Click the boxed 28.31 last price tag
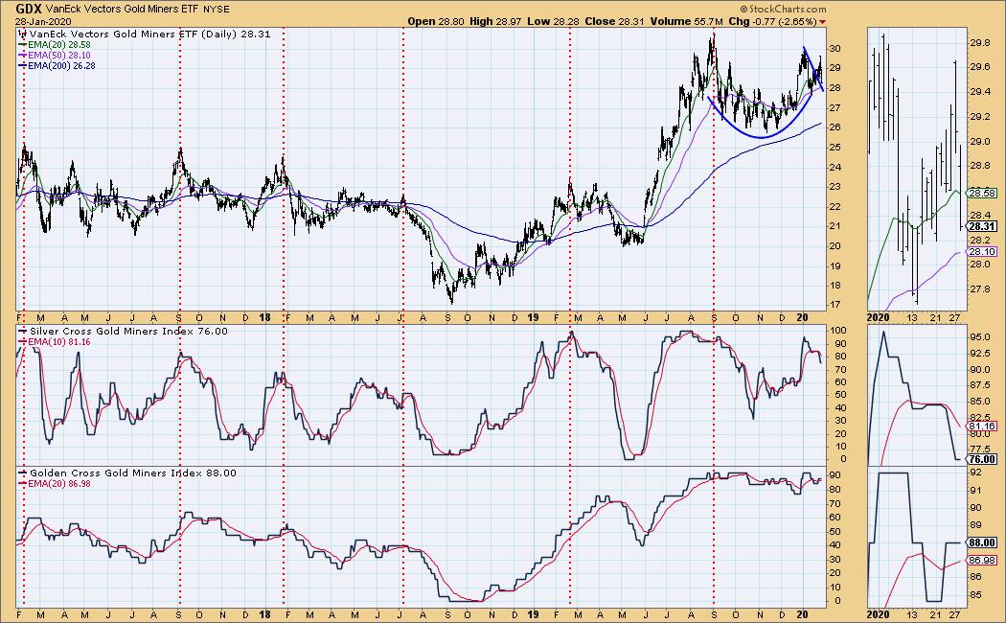1006x623 pixels. point(982,226)
